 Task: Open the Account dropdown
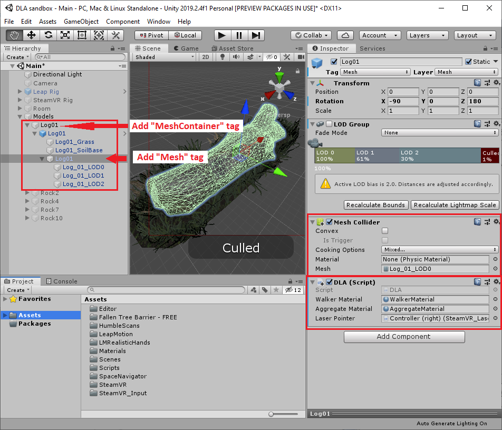point(380,35)
